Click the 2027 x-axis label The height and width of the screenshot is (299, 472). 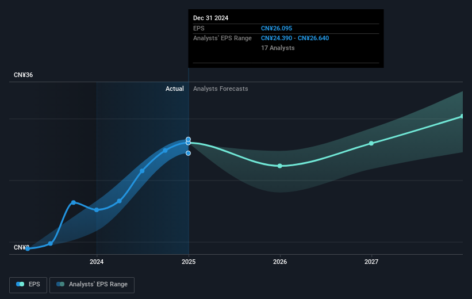click(371, 262)
